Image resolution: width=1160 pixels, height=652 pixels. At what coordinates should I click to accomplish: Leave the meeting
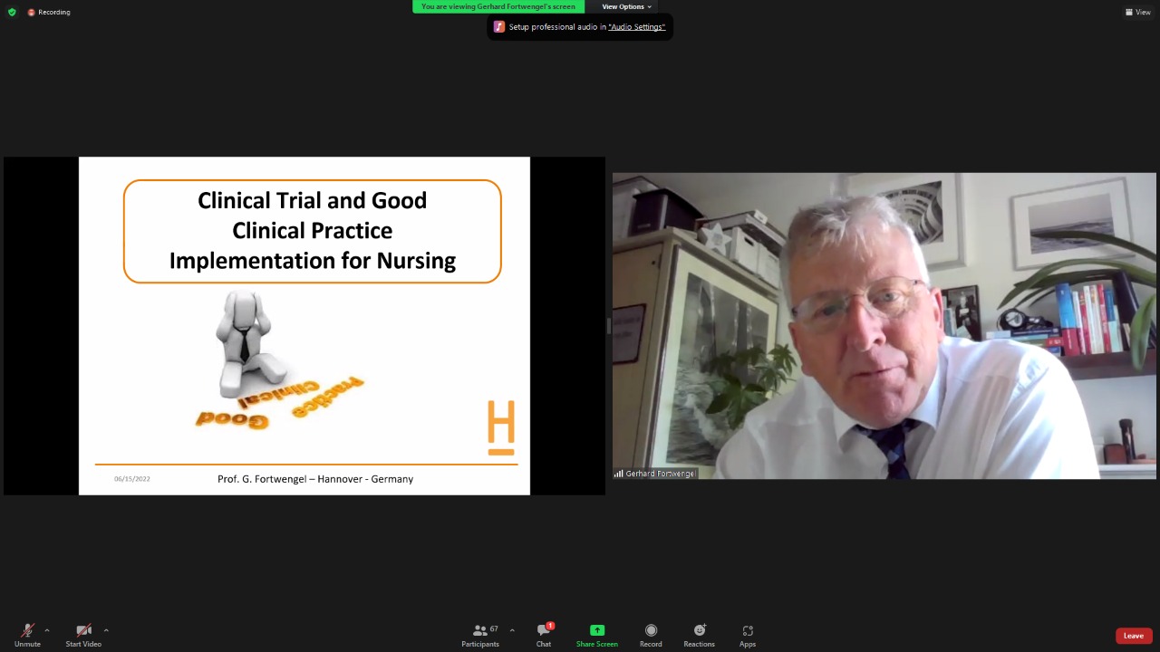(1133, 636)
